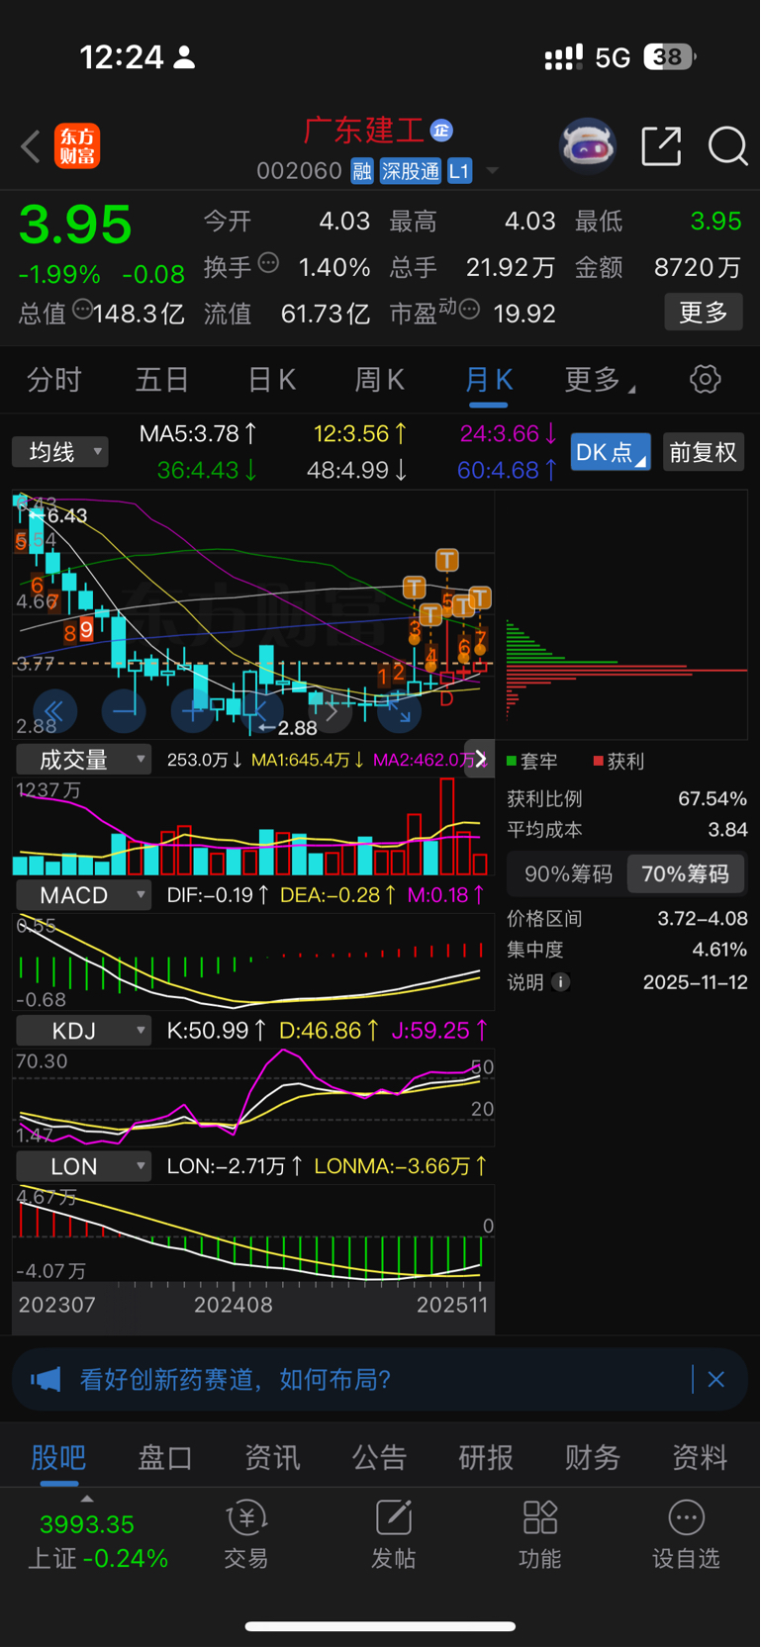The image size is (761, 1647).
Task: Open the 交易 trade icon
Action: point(246,1534)
